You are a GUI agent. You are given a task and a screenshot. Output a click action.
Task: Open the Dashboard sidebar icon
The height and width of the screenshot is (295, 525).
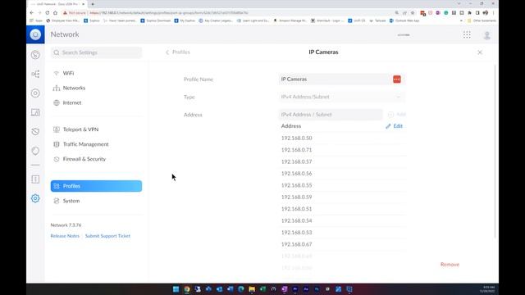point(35,55)
